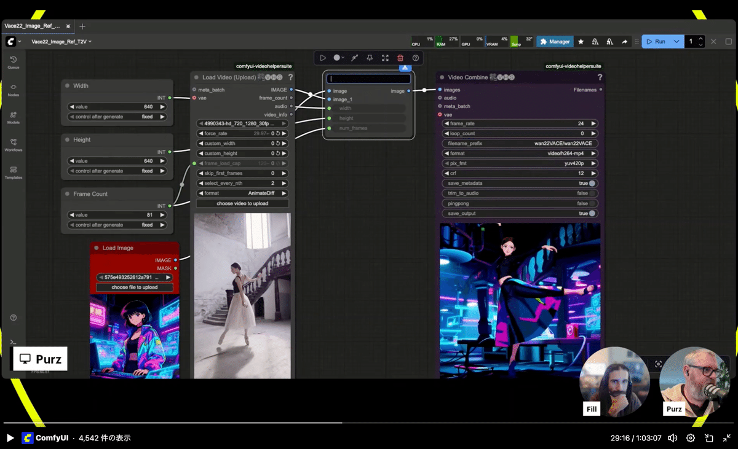This screenshot has height=449, width=738.
Task: Open the Workflows sidebar panel
Action: click(x=14, y=144)
